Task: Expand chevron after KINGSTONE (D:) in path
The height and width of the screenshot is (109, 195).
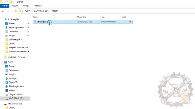Action: pos(50,11)
